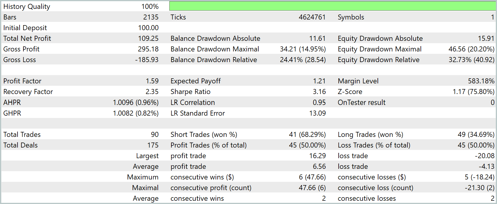Select the Recovery Factor value 2.35
497x204 pixels.
coord(152,92)
